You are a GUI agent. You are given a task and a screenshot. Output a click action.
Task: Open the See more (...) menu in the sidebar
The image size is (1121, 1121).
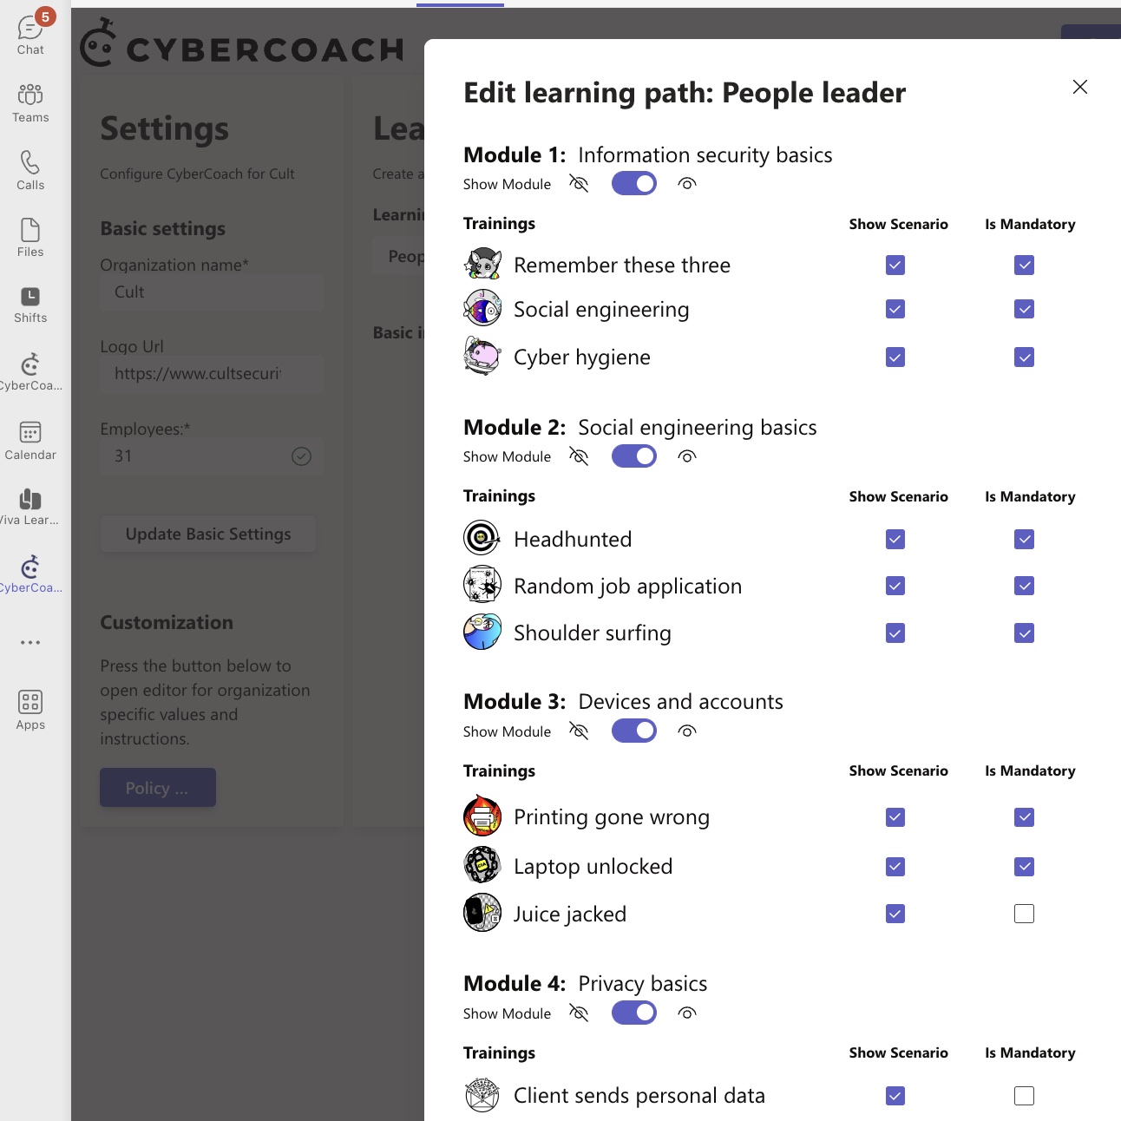pos(30,642)
